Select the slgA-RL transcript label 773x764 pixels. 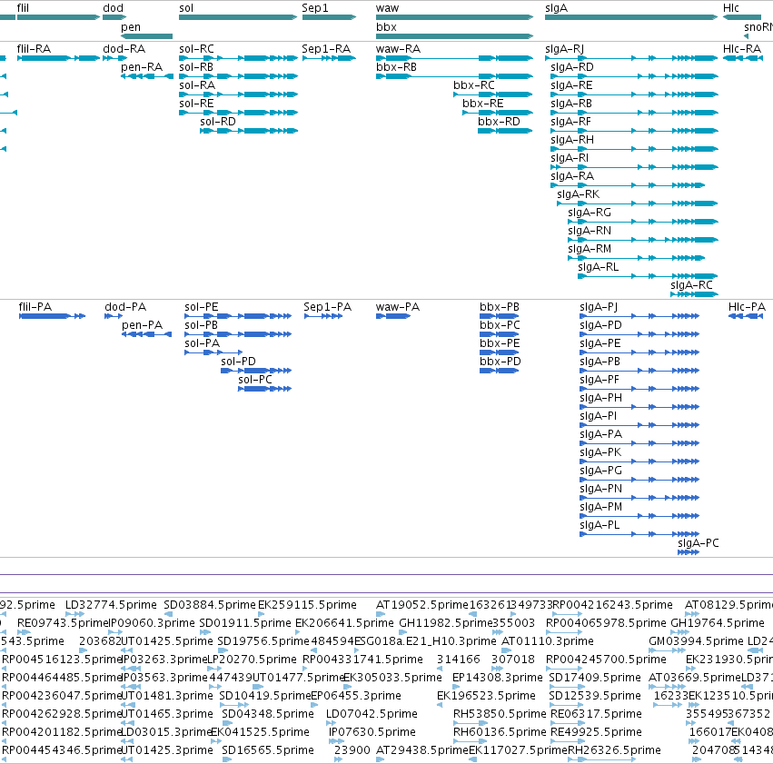[x=598, y=267]
